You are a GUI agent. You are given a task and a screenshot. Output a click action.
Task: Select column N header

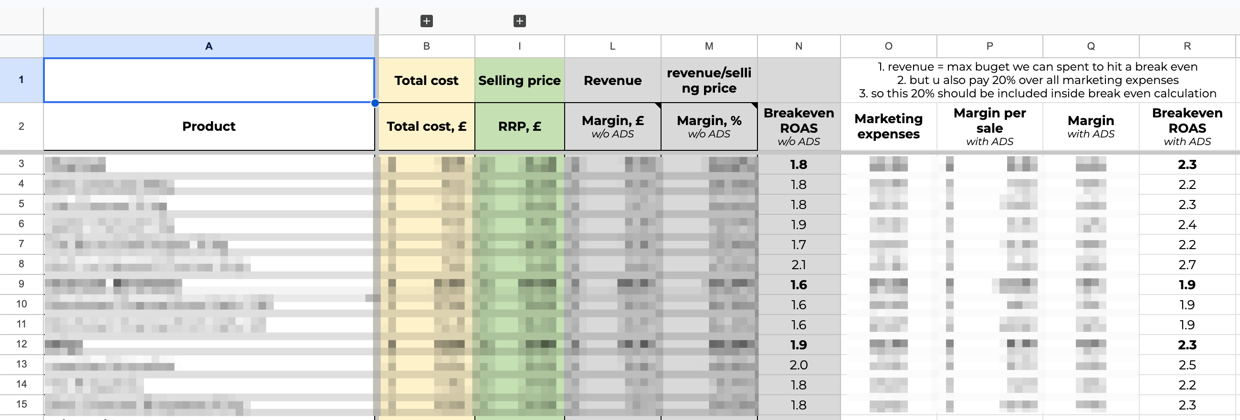799,46
